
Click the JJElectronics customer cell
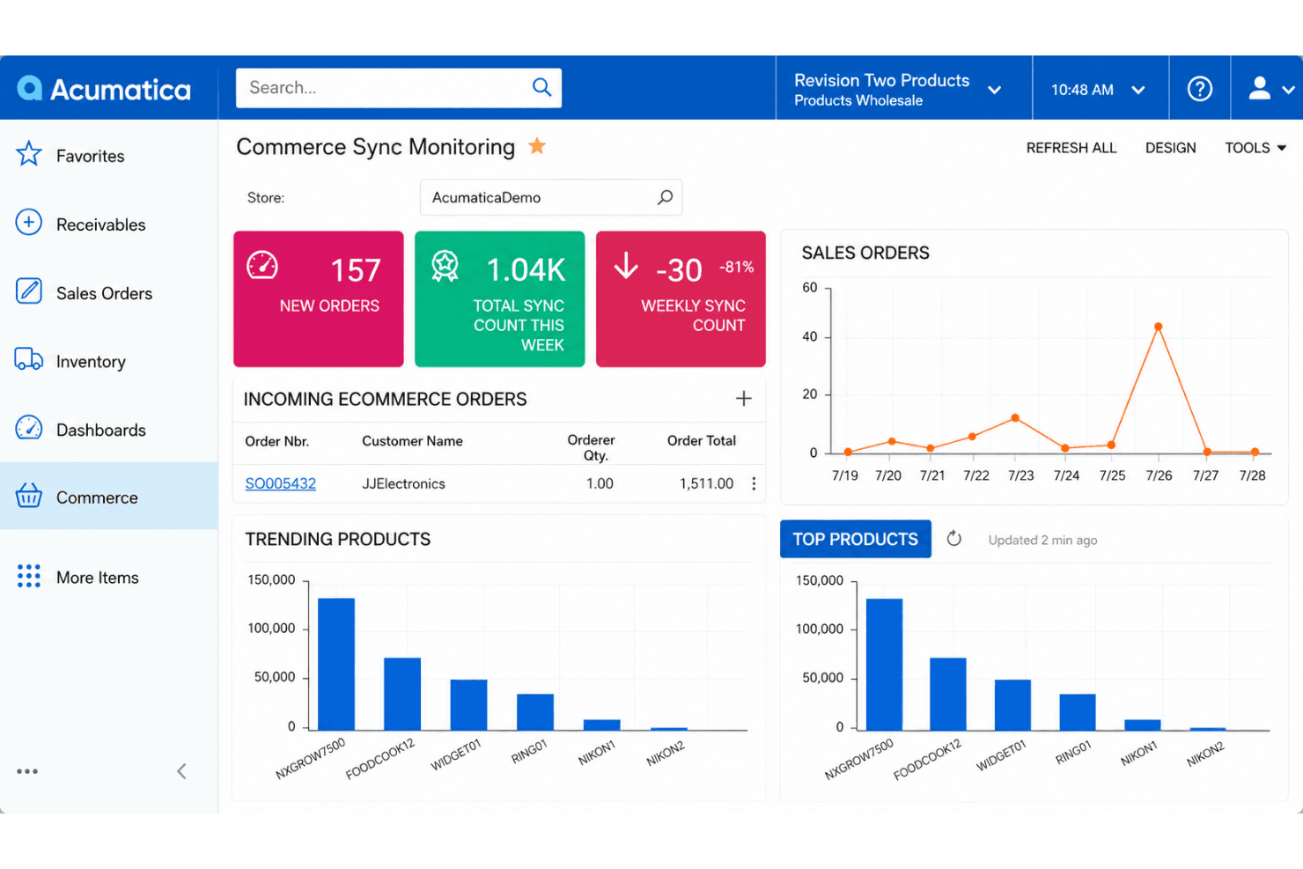point(403,483)
